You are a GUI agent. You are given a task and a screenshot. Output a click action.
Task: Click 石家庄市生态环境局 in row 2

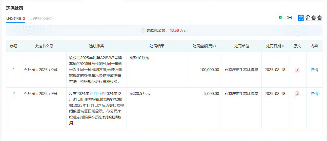coord(241,94)
